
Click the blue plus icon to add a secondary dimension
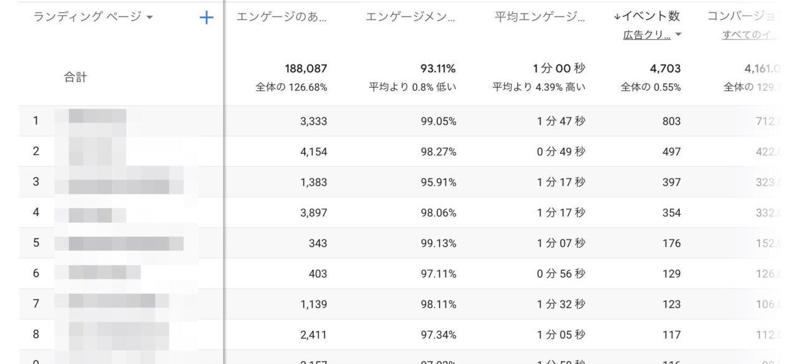point(205,18)
